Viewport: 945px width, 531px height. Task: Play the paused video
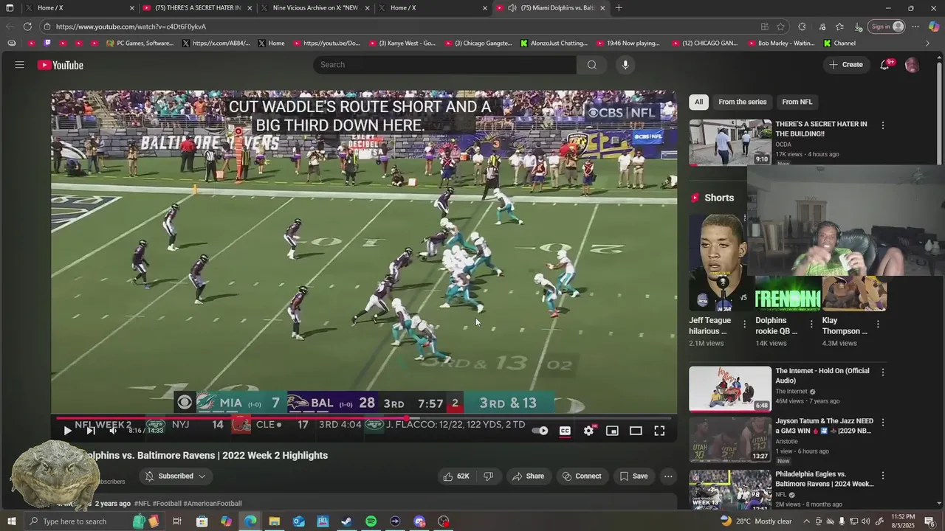coord(67,431)
